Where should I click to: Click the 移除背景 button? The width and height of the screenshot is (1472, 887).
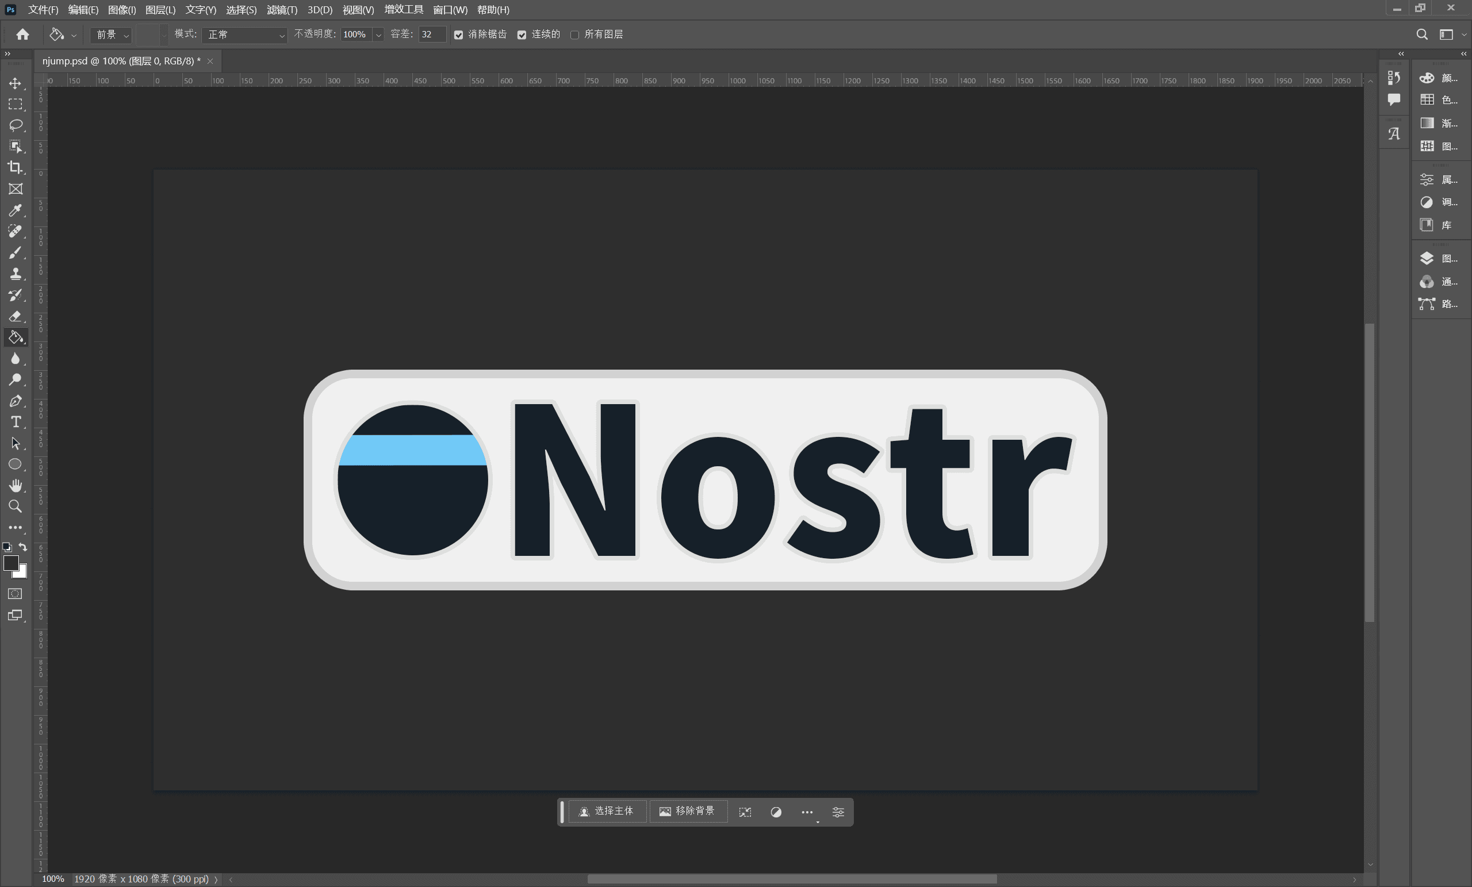688,811
